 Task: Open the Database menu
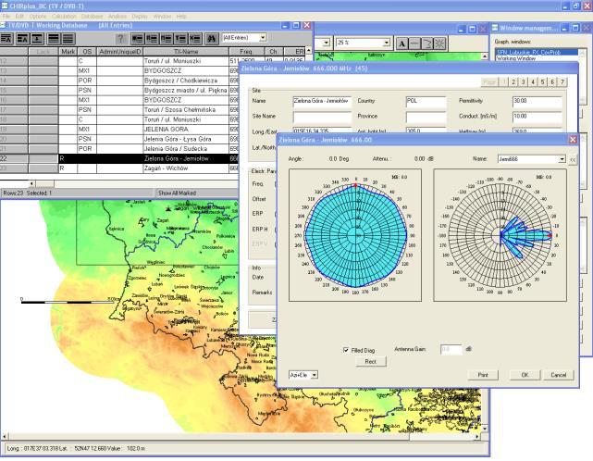pyautogui.click(x=92, y=17)
